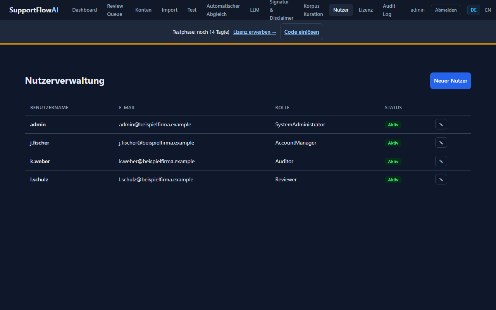Go to Review-Queue in navigation
496x310 pixels.
[116, 10]
